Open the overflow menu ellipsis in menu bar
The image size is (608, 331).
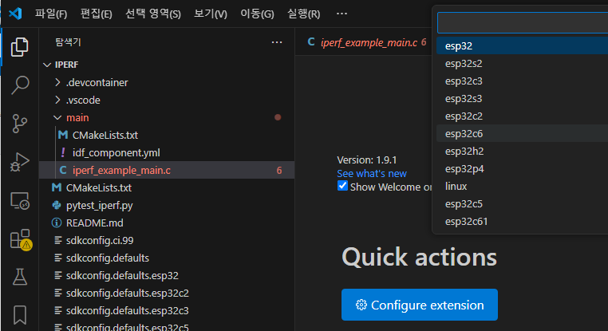point(342,14)
